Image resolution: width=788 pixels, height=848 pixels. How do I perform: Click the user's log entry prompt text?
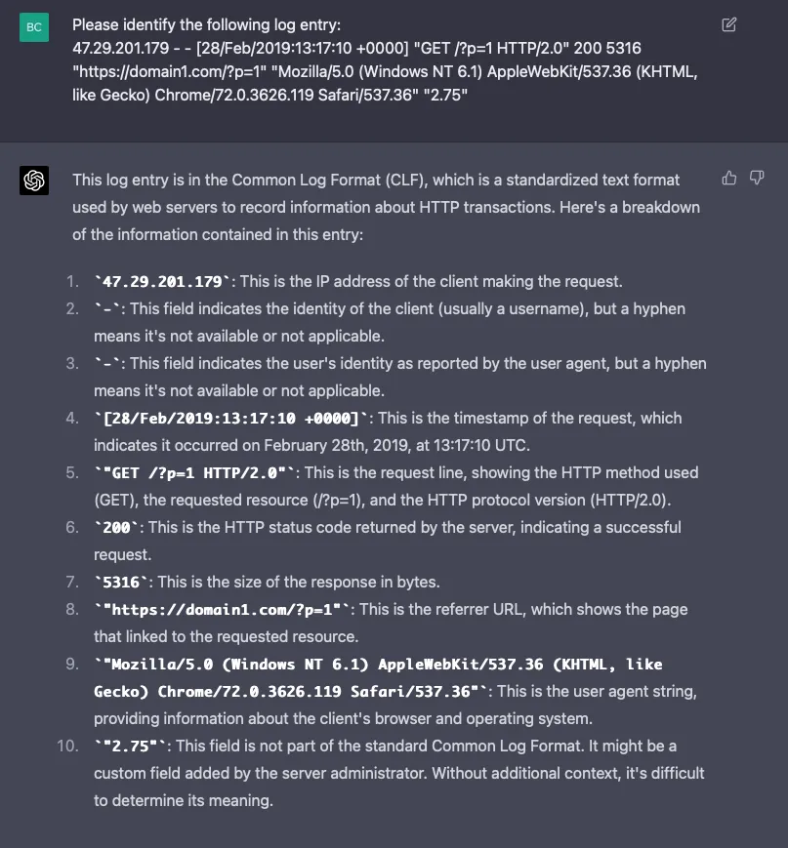point(385,61)
